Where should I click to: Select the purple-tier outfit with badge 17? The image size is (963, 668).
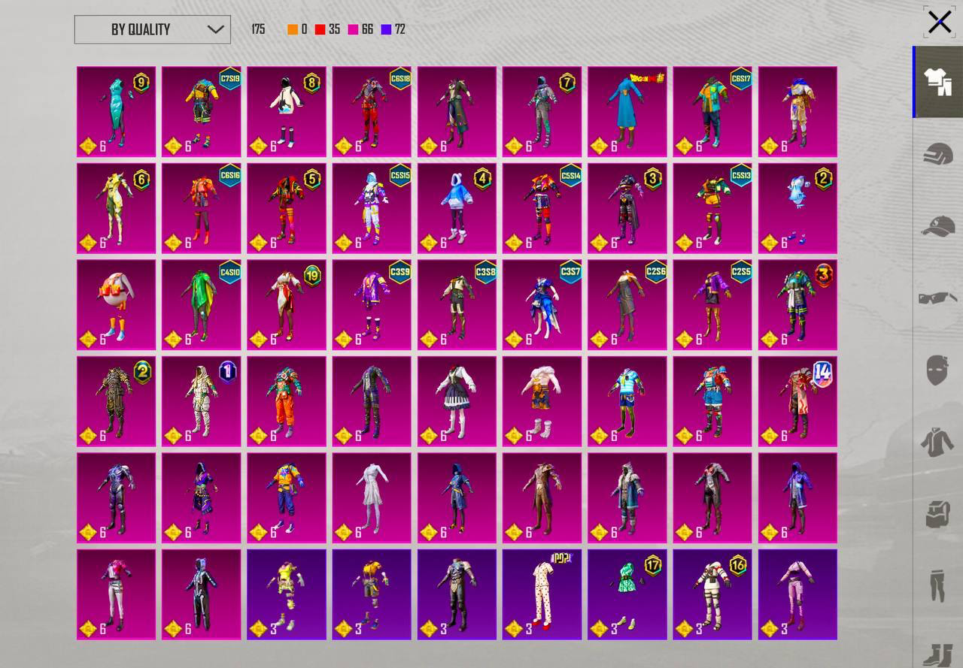pyautogui.click(x=627, y=594)
